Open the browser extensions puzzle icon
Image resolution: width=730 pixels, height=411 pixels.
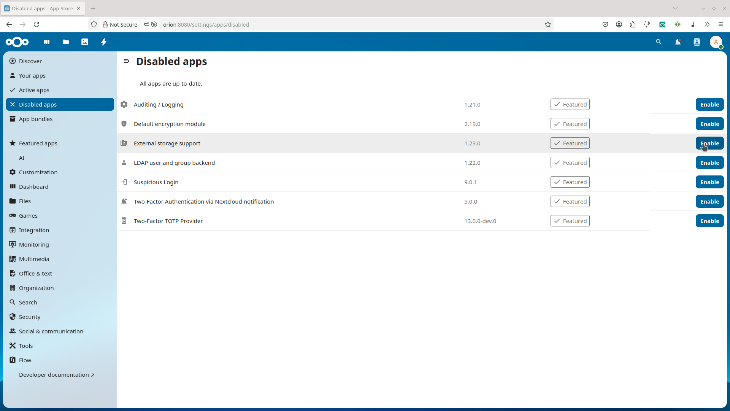pyautogui.click(x=633, y=24)
